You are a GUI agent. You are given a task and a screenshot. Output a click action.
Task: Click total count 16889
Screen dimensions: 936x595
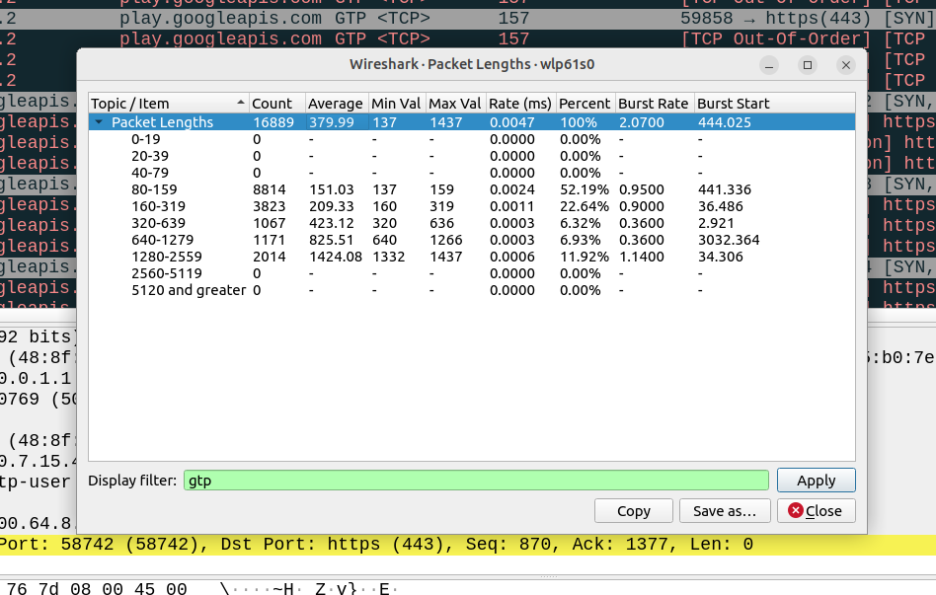(273, 122)
